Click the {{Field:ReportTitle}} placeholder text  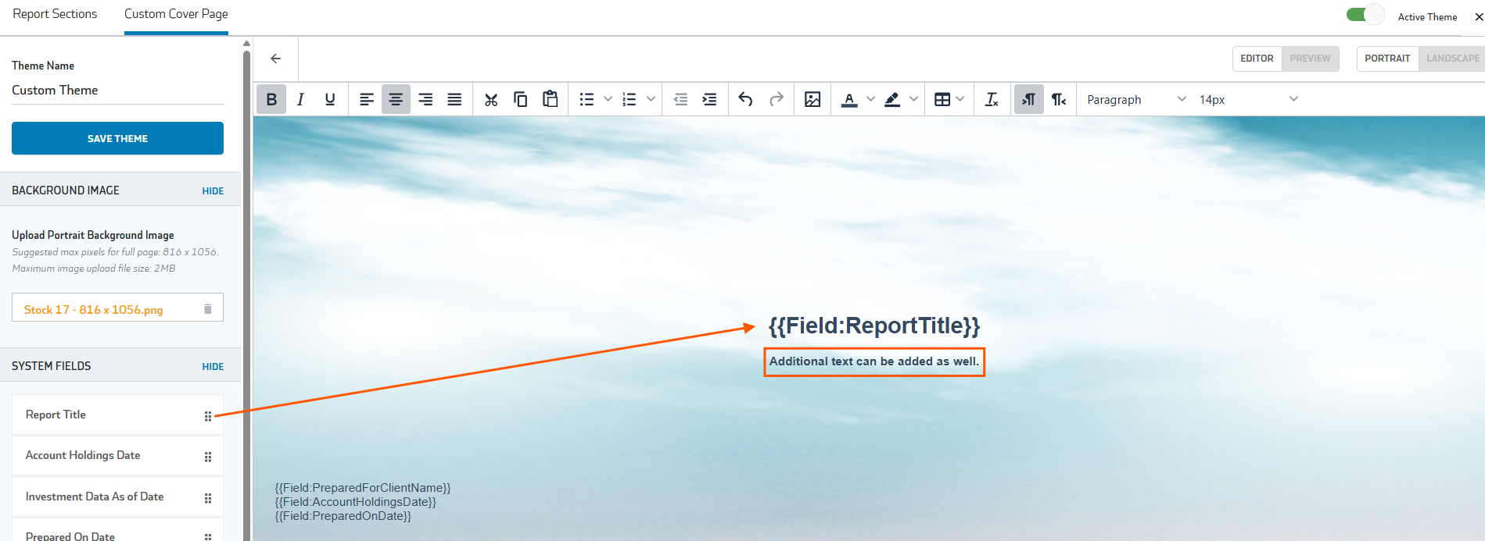(x=874, y=326)
